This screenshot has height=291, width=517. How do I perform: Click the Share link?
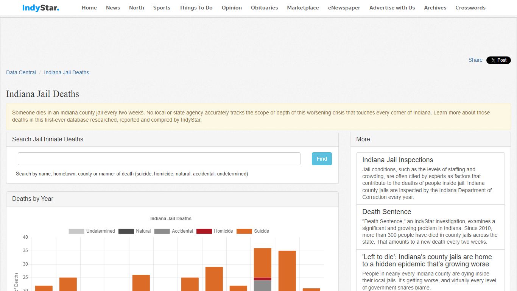coord(475,60)
